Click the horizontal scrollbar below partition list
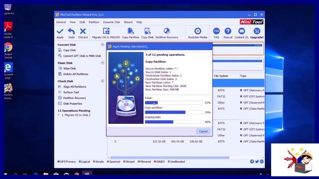 click(169, 158)
